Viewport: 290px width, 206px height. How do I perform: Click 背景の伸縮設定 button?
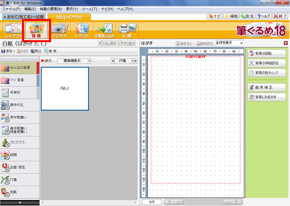tap(267, 63)
